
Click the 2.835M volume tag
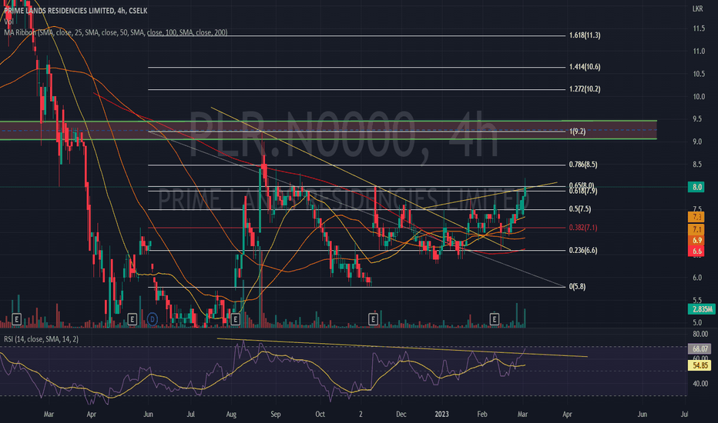point(702,309)
